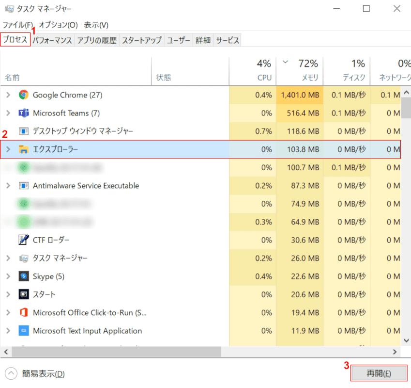Click the Microsoft Text Input Application icon

click(x=24, y=330)
